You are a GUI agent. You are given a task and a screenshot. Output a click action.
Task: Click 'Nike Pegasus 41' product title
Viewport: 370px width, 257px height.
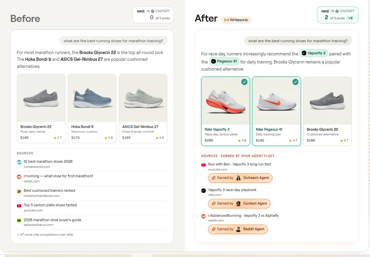pos(269,129)
